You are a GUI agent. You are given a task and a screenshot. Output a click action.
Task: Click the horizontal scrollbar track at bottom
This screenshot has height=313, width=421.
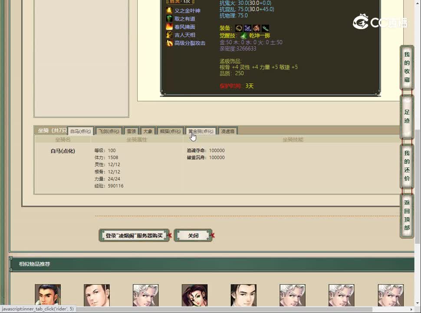click(x=391, y=310)
